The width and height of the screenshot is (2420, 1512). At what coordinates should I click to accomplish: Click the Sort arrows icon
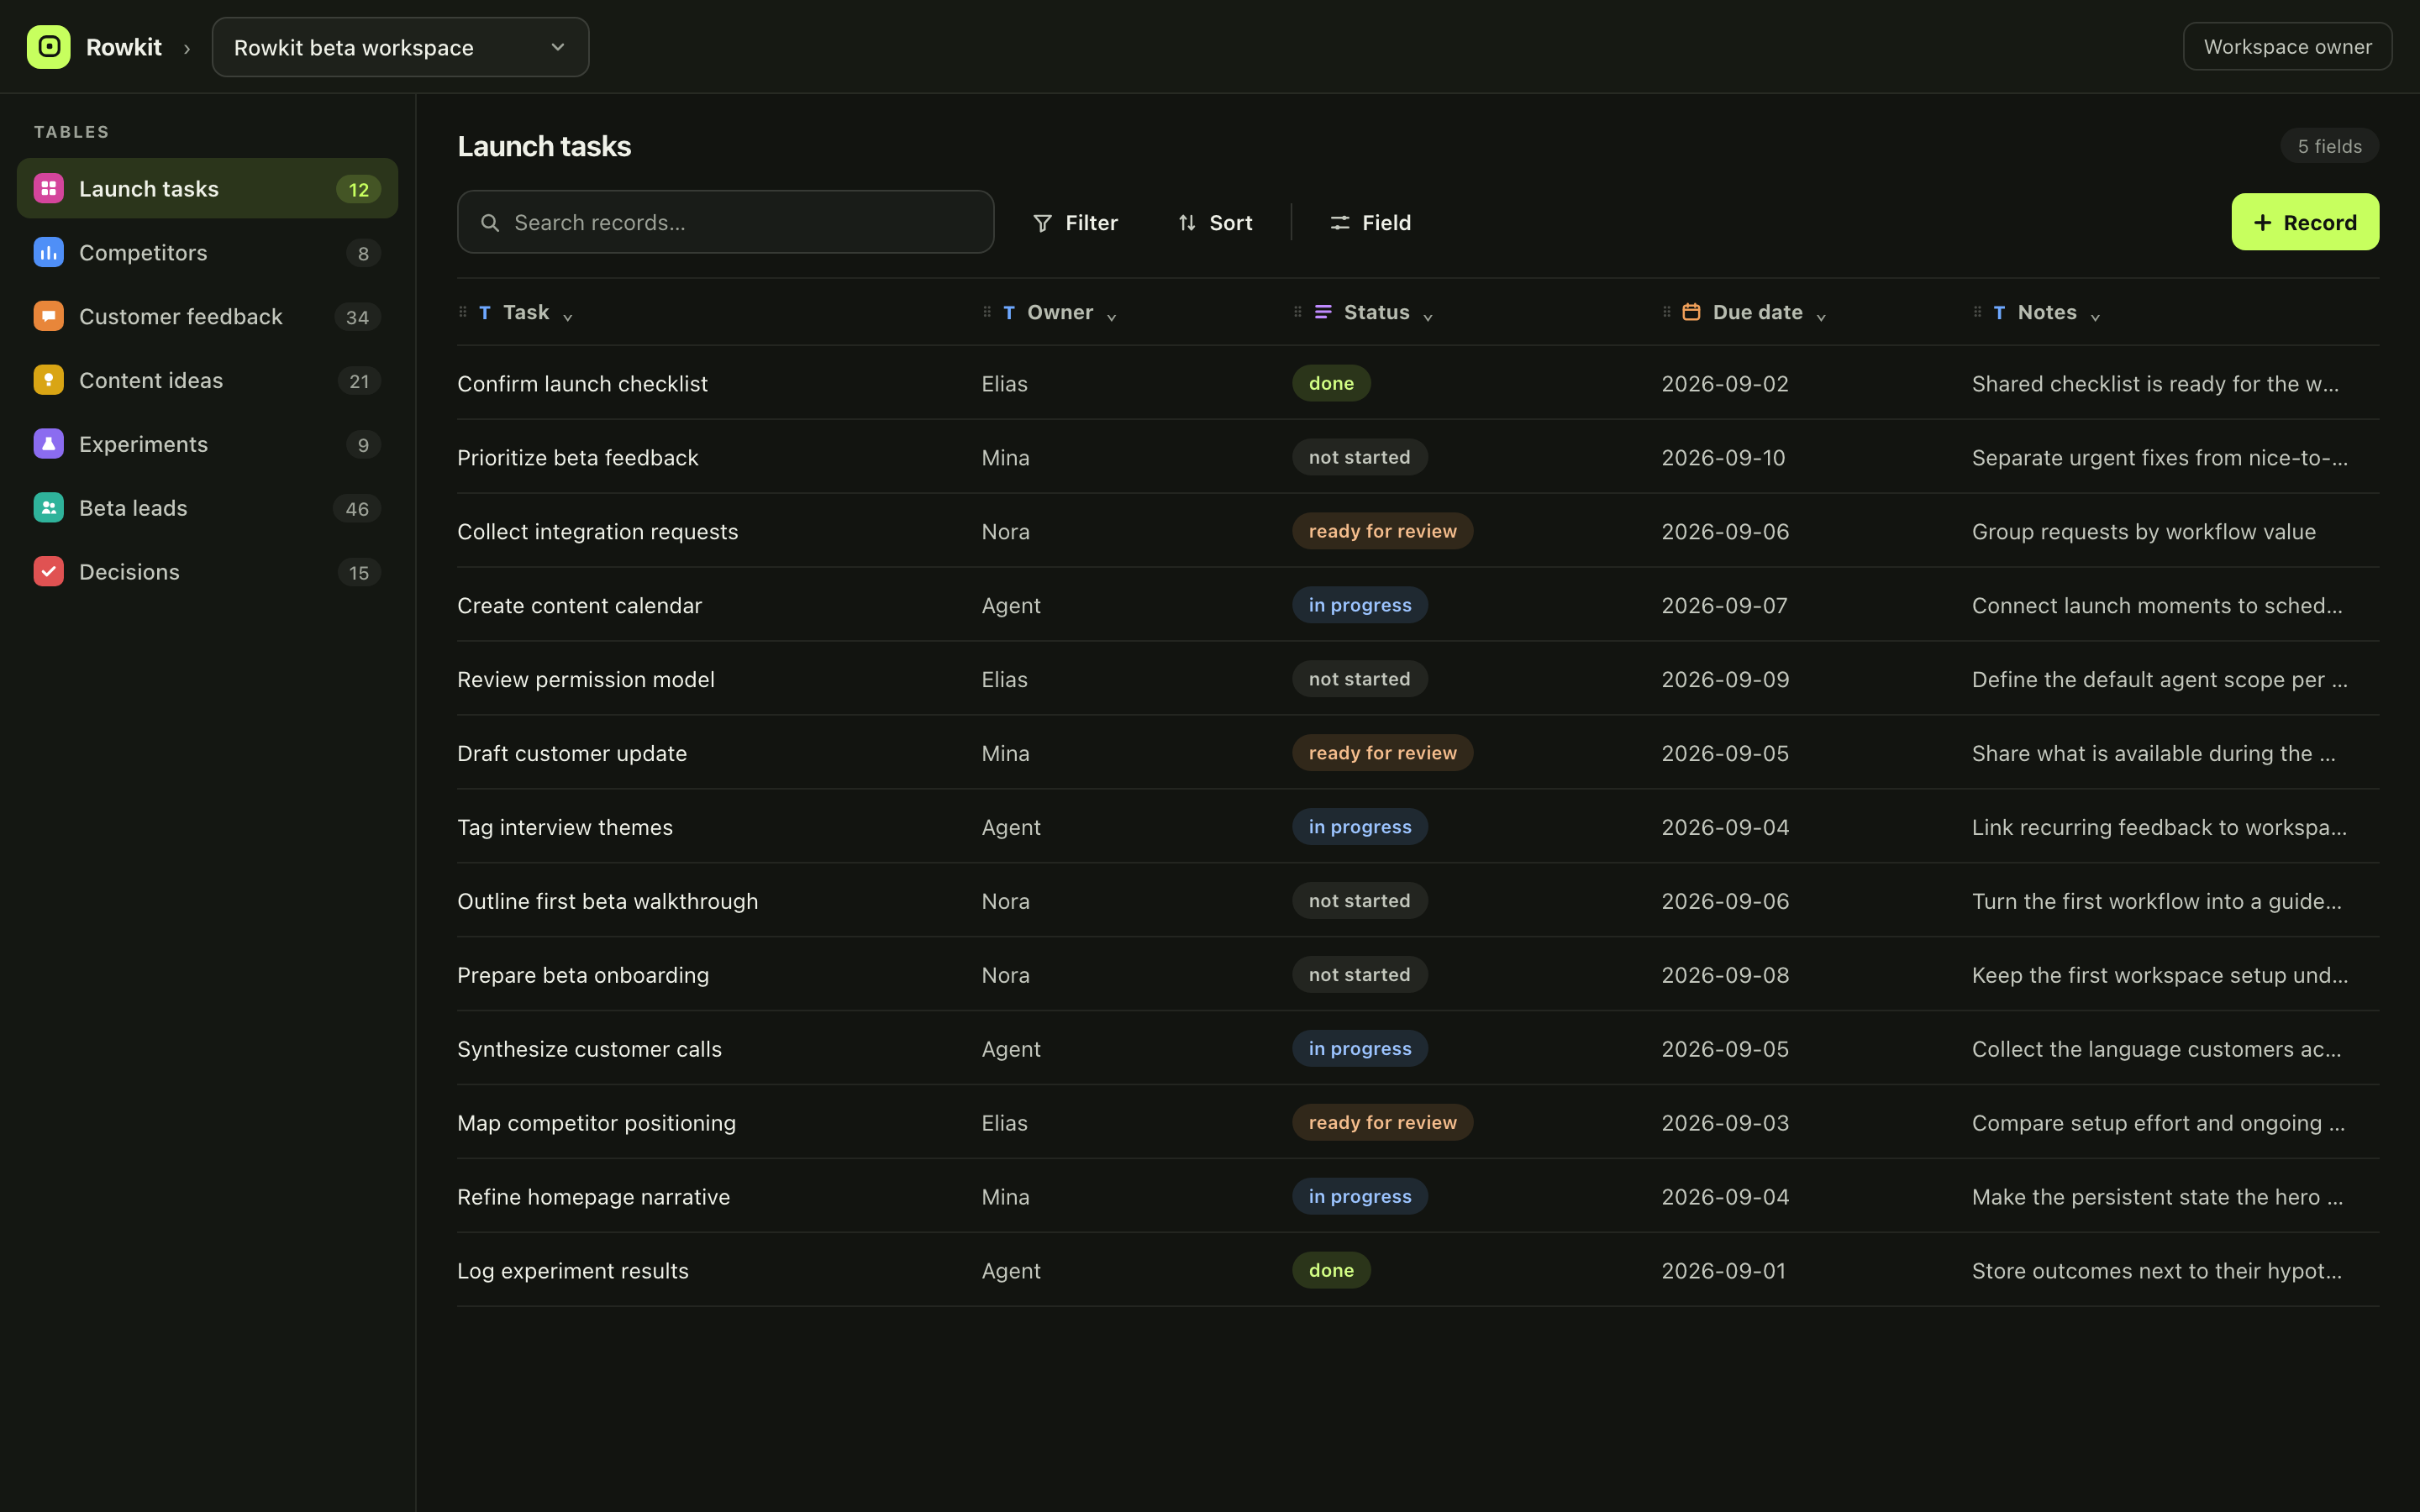tap(1187, 223)
